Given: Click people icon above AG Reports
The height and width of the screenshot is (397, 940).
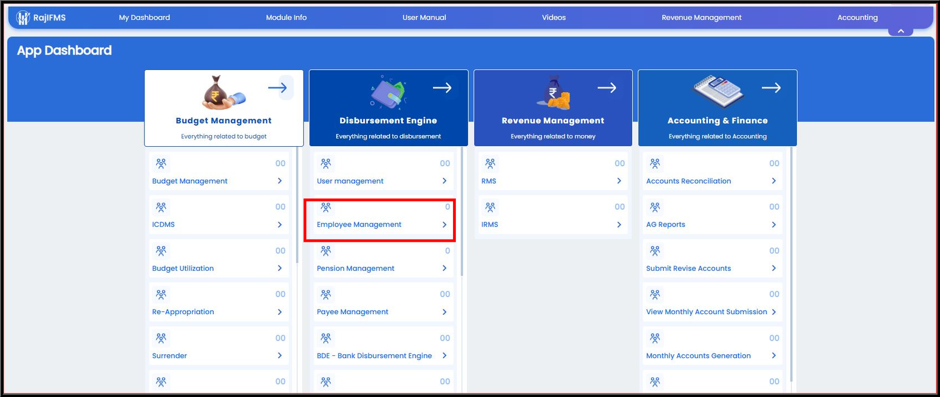Looking at the screenshot, I should coord(655,207).
